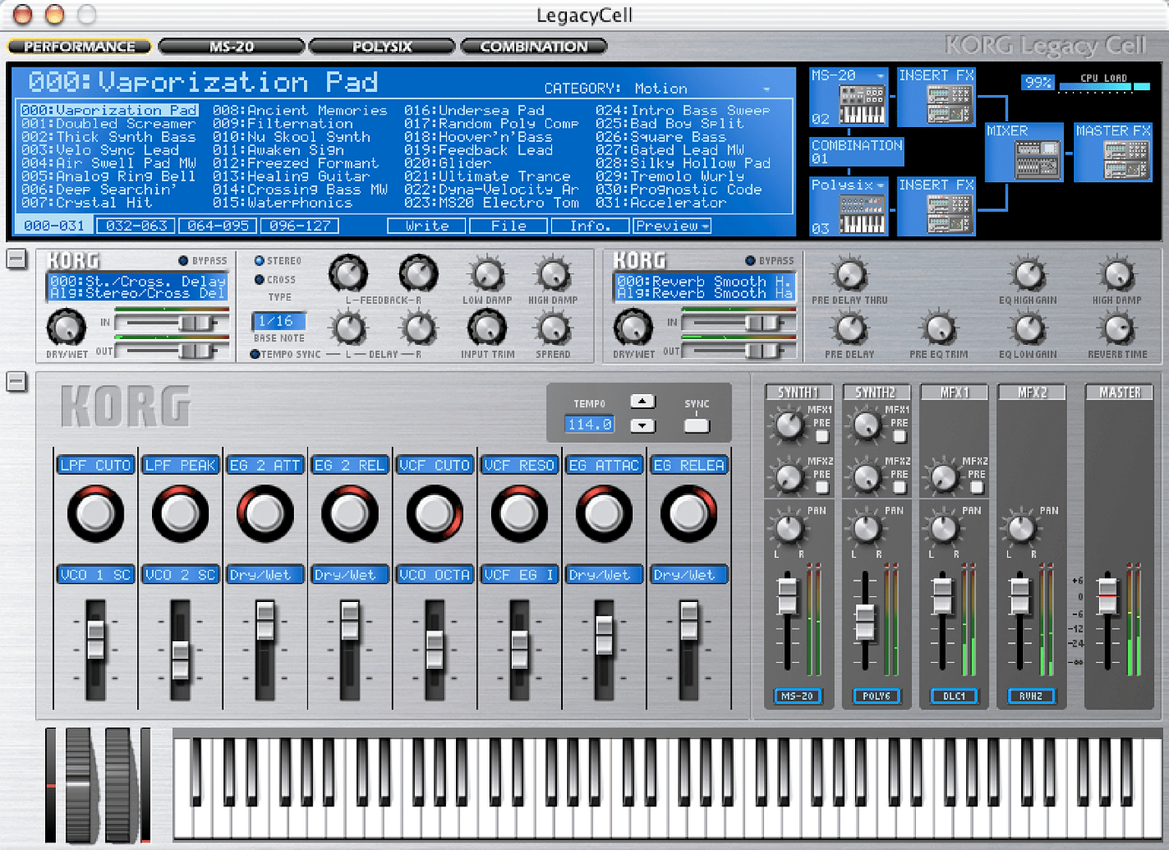1169x850 pixels.
Task: Click the Write button
Action: [x=427, y=226]
